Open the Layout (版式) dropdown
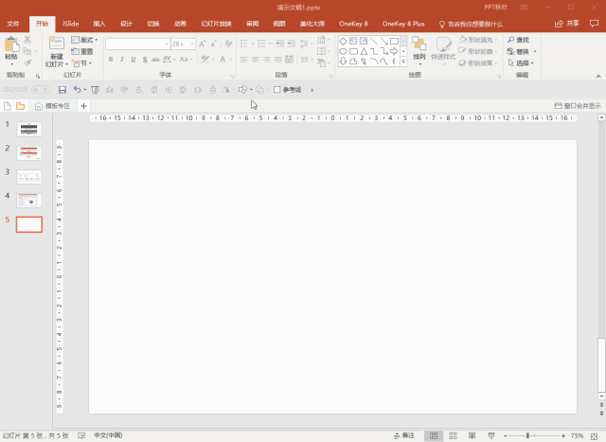The image size is (606, 442). point(84,40)
